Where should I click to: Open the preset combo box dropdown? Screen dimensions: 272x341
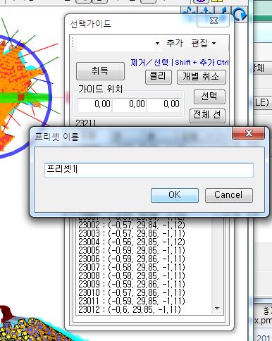click(157, 43)
